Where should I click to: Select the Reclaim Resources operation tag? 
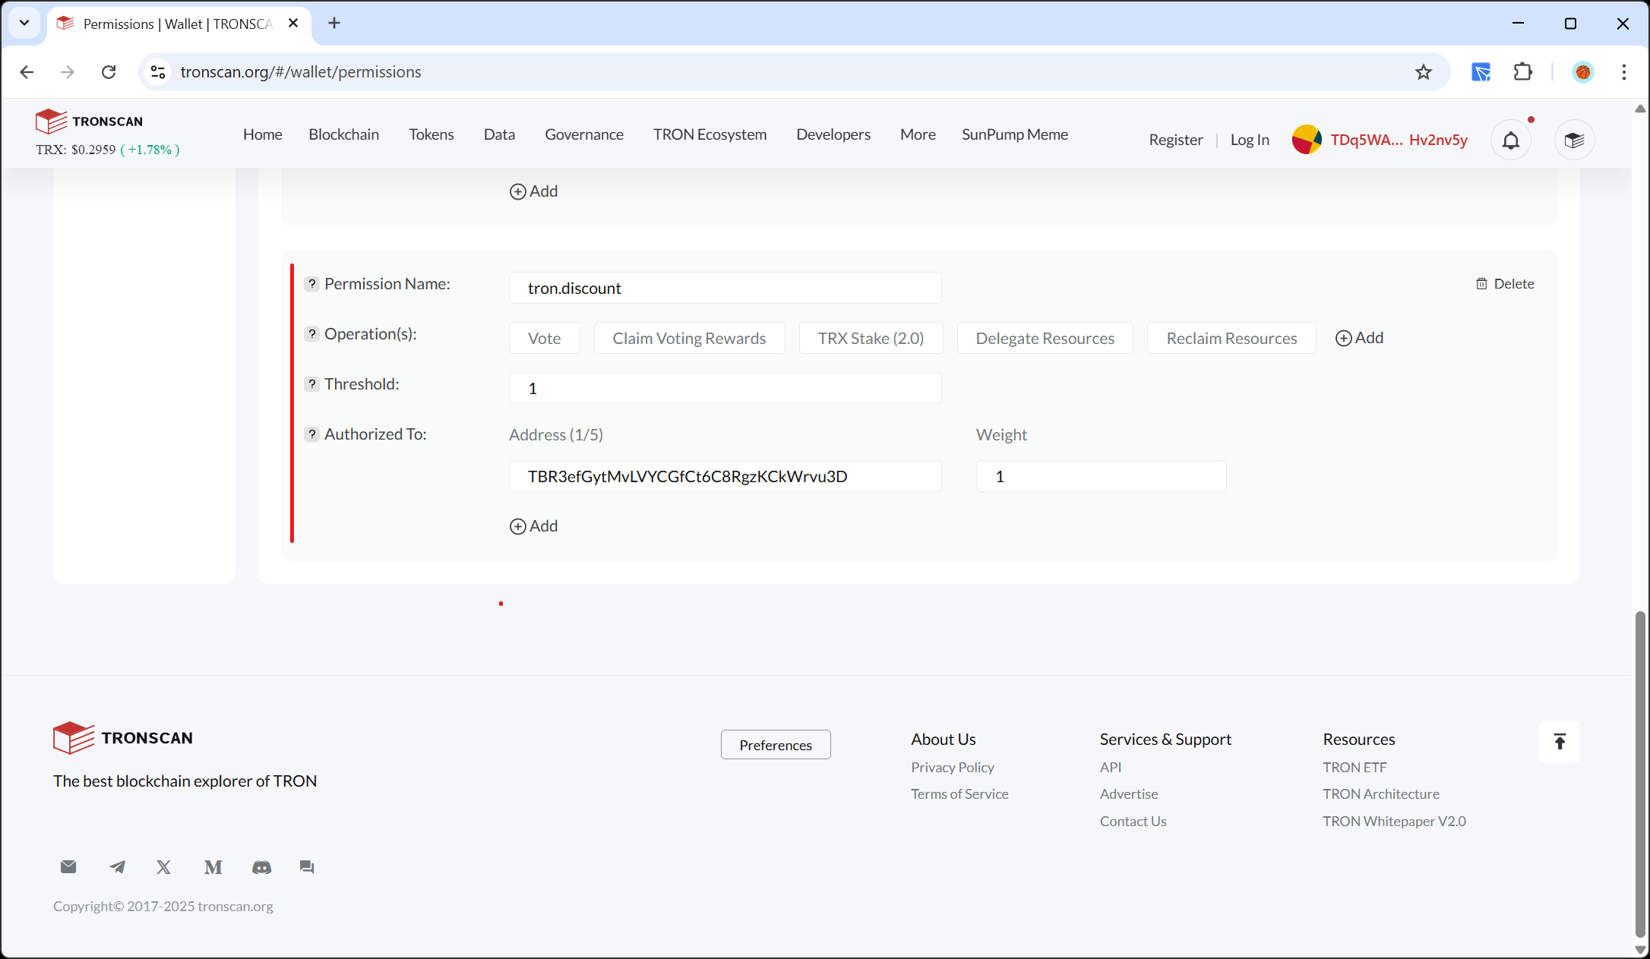[1232, 338]
